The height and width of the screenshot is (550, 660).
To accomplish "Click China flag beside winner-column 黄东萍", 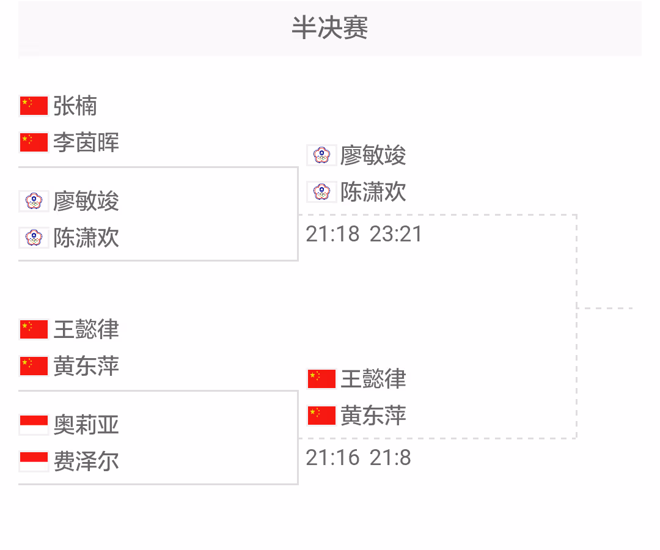I will coord(321,416).
